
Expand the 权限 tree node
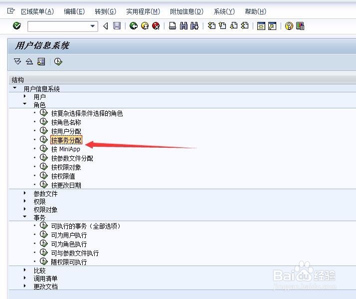25,201
